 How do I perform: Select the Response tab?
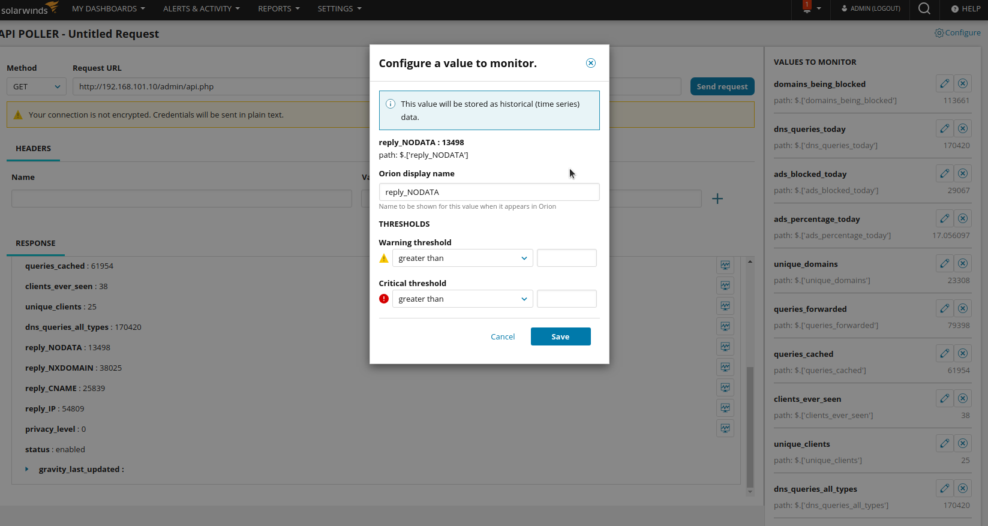pos(35,244)
